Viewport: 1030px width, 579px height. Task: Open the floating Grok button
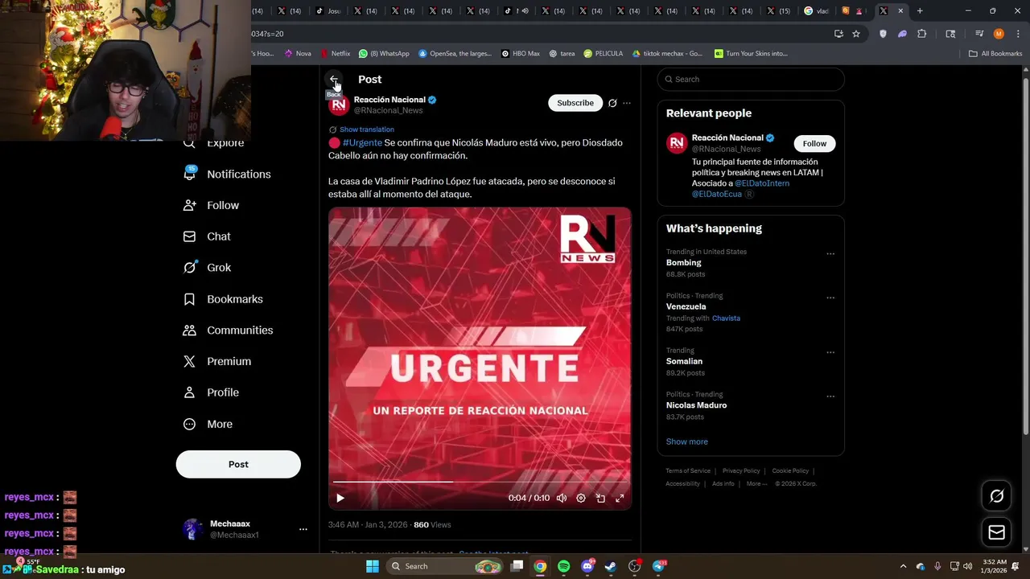click(x=996, y=496)
